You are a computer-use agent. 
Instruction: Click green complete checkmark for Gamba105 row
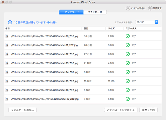tap(127, 81)
